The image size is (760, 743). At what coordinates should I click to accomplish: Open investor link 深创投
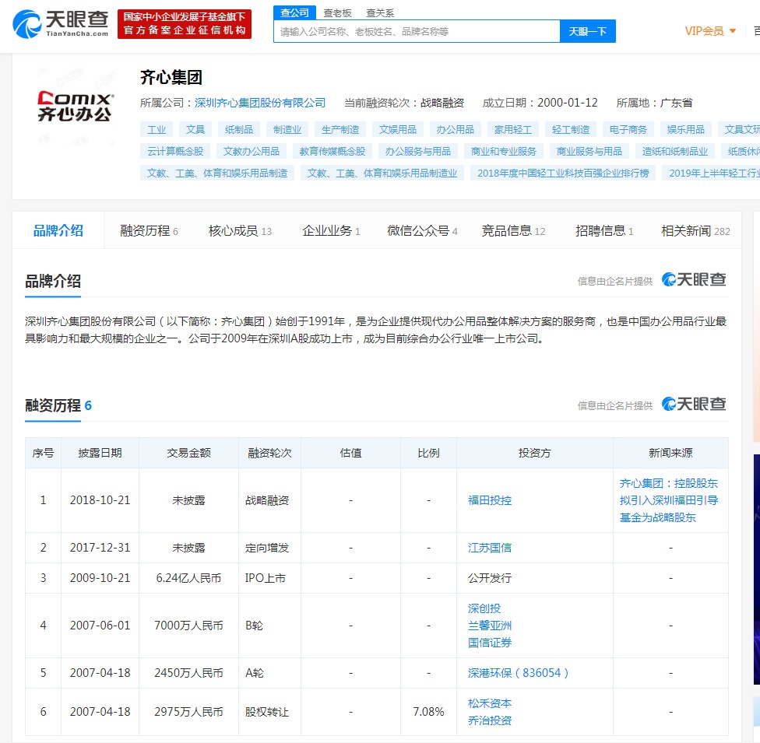coord(484,608)
